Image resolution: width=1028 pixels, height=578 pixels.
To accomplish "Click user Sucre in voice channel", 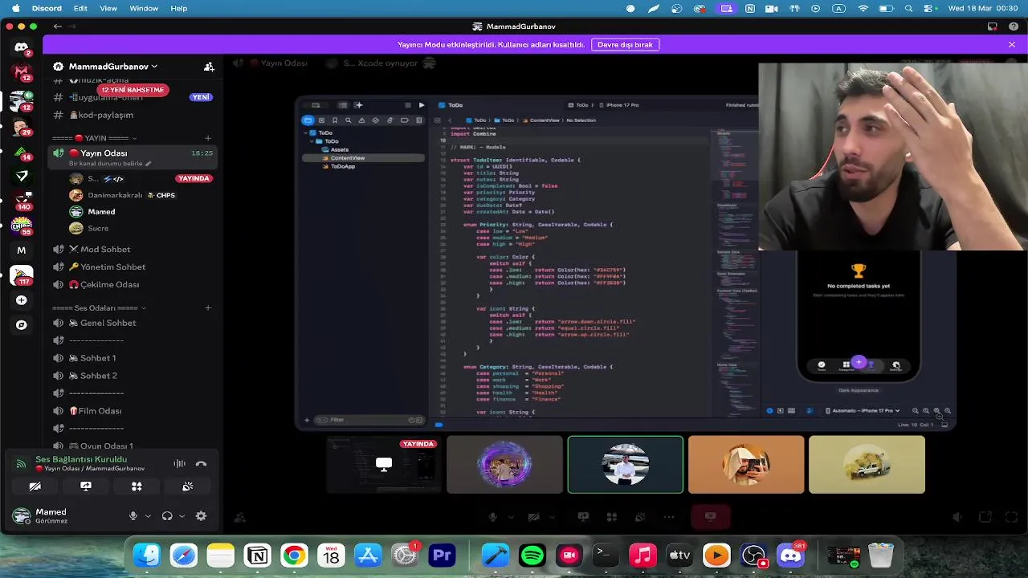I will pos(98,228).
